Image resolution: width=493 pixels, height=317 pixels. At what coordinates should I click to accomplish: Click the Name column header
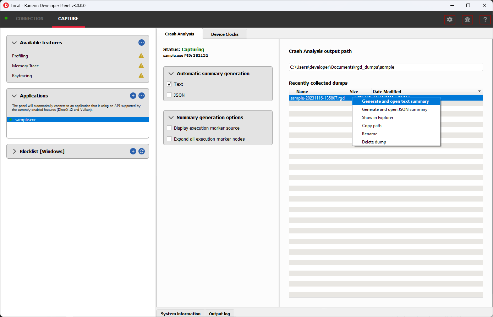tap(319, 91)
